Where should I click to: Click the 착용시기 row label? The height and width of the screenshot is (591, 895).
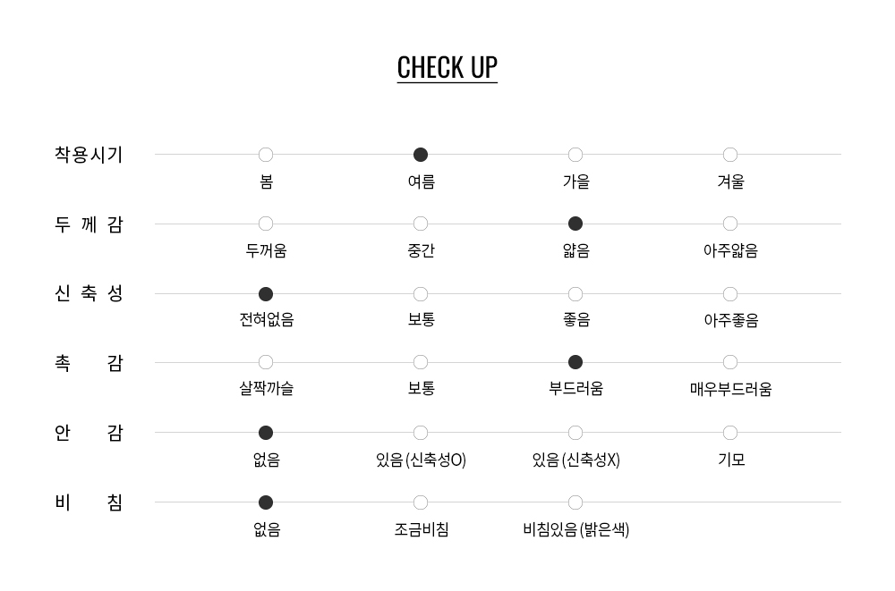pyautogui.click(x=89, y=155)
